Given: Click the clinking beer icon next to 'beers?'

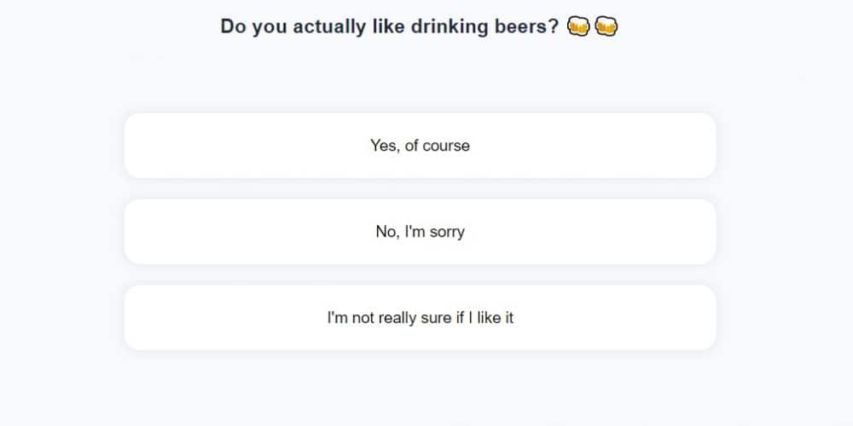Looking at the screenshot, I should (x=577, y=27).
